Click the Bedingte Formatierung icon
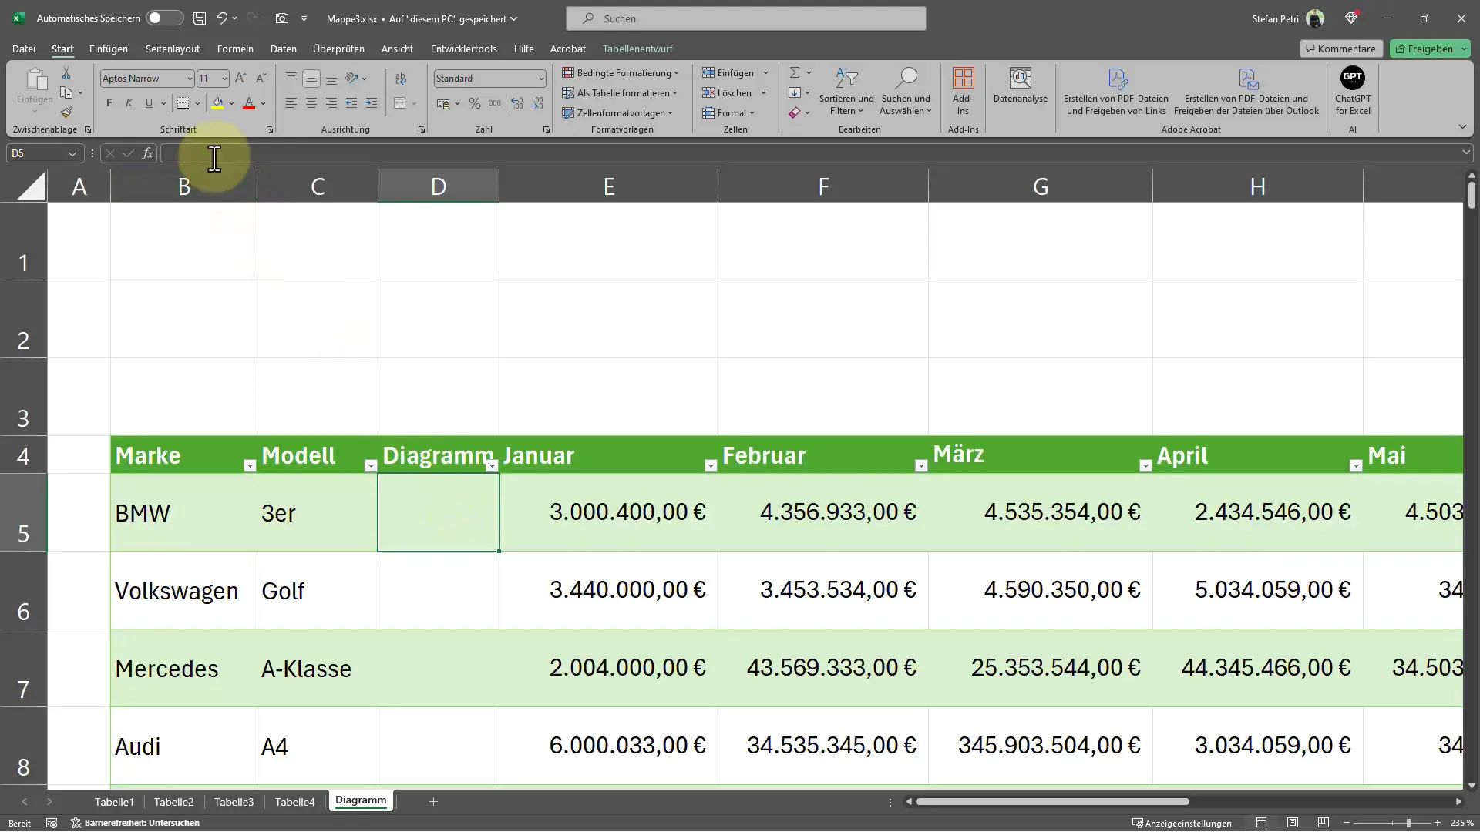This screenshot has height=832, width=1480. pyautogui.click(x=567, y=72)
